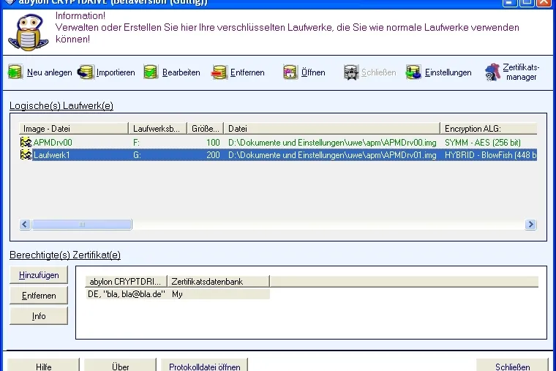
Task: Click the right arrow of the horizontal scrollbar
Action: click(x=530, y=224)
